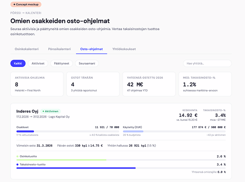
Task: Click the Concept mockup badge
Action: coord(26,4)
